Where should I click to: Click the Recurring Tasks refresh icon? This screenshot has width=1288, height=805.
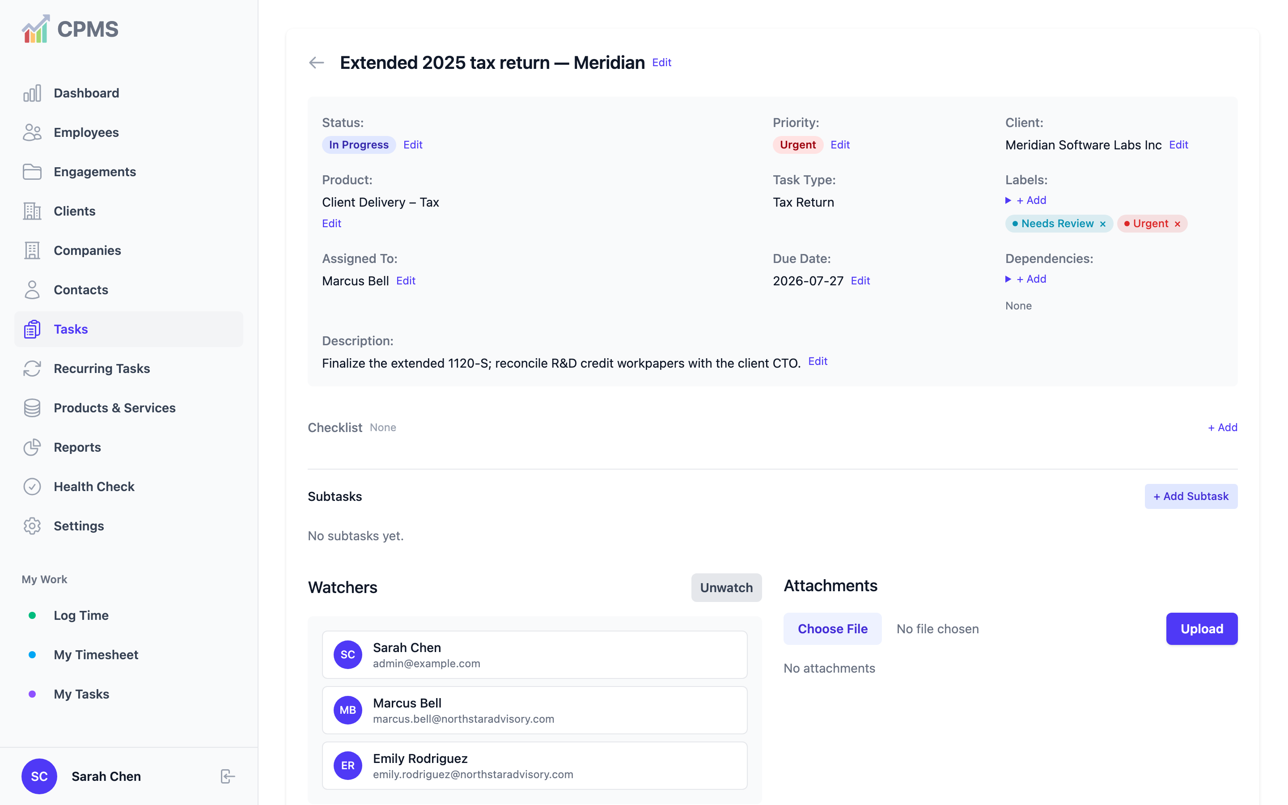(32, 369)
